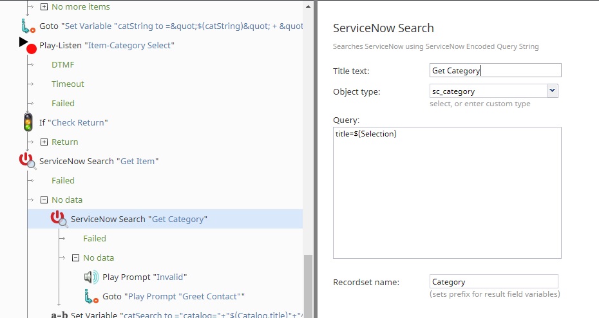This screenshot has height=318, width=599.
Task: Expand the Return branch
Action: pyautogui.click(x=44, y=142)
